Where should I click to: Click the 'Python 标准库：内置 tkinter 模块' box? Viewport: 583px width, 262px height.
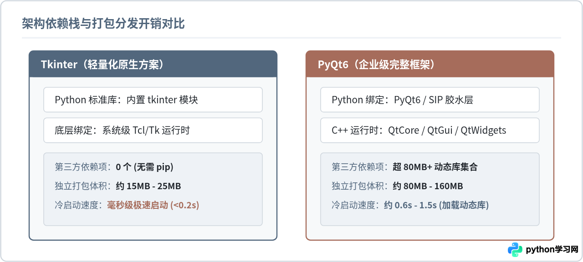(153, 100)
